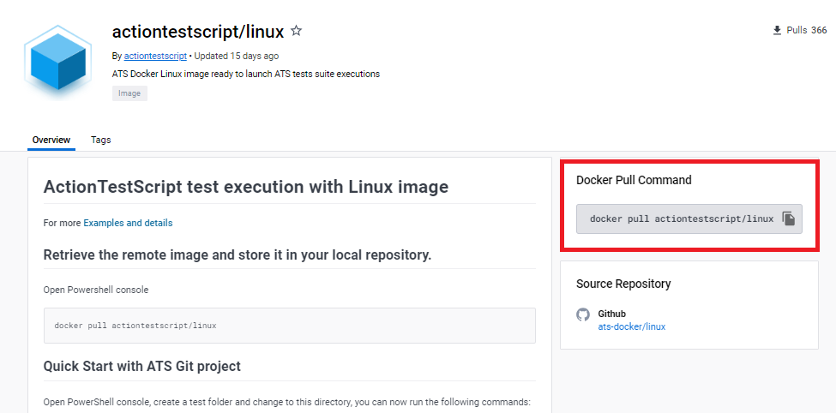
Task: Click the blue cube repository logo
Action: click(58, 61)
